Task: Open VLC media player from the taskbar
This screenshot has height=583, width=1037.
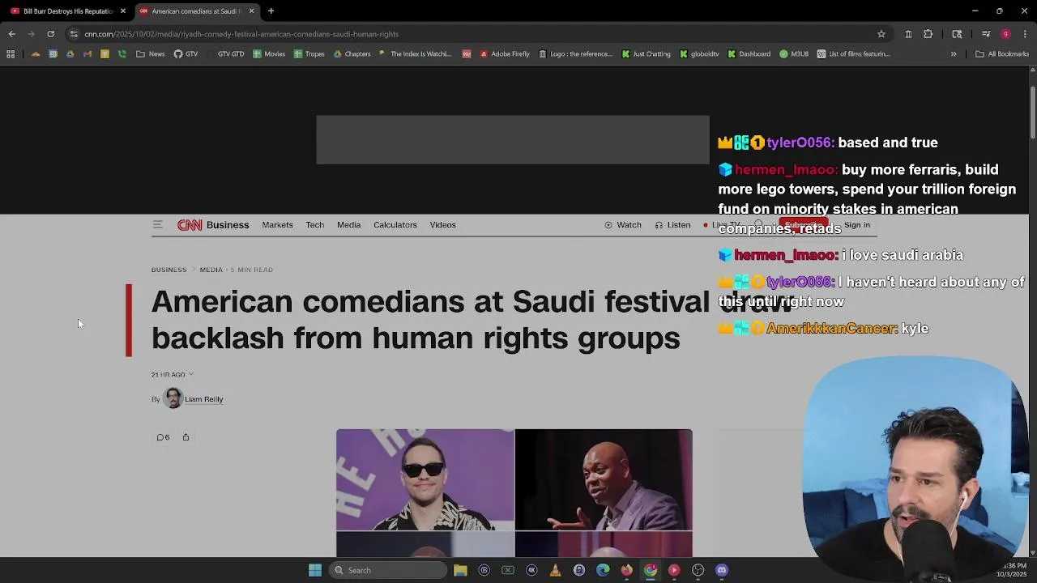Action: click(x=555, y=570)
